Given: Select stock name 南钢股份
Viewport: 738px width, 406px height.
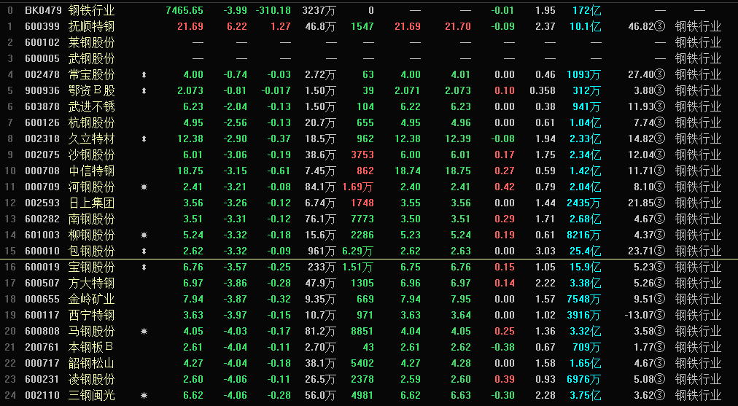Looking at the screenshot, I should 91,219.
